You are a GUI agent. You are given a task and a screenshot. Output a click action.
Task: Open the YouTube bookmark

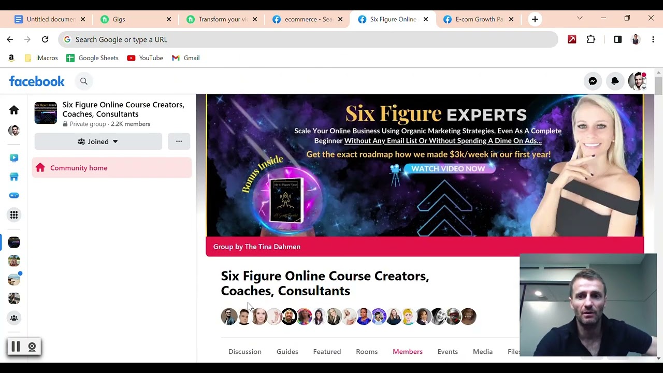point(145,58)
